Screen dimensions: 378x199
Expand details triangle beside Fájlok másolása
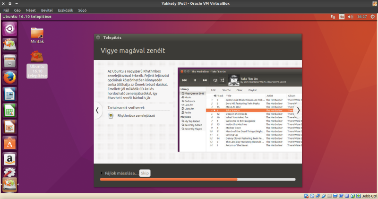pyautogui.click(x=101, y=173)
